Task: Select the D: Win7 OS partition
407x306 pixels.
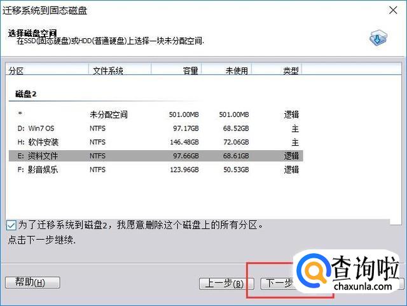Action: click(156, 129)
